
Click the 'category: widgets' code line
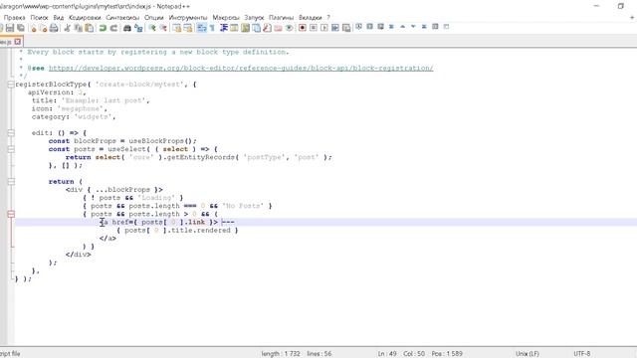click(74, 116)
